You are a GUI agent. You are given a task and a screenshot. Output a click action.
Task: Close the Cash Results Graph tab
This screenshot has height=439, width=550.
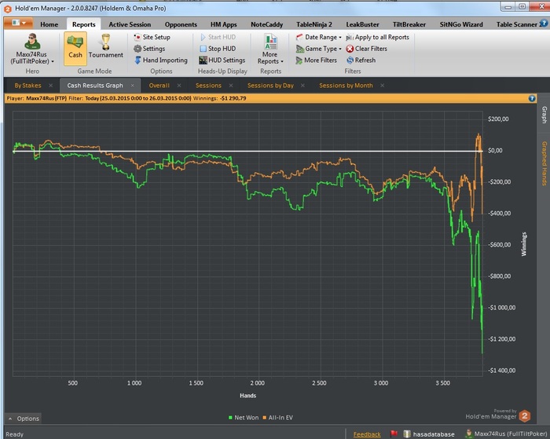(133, 85)
